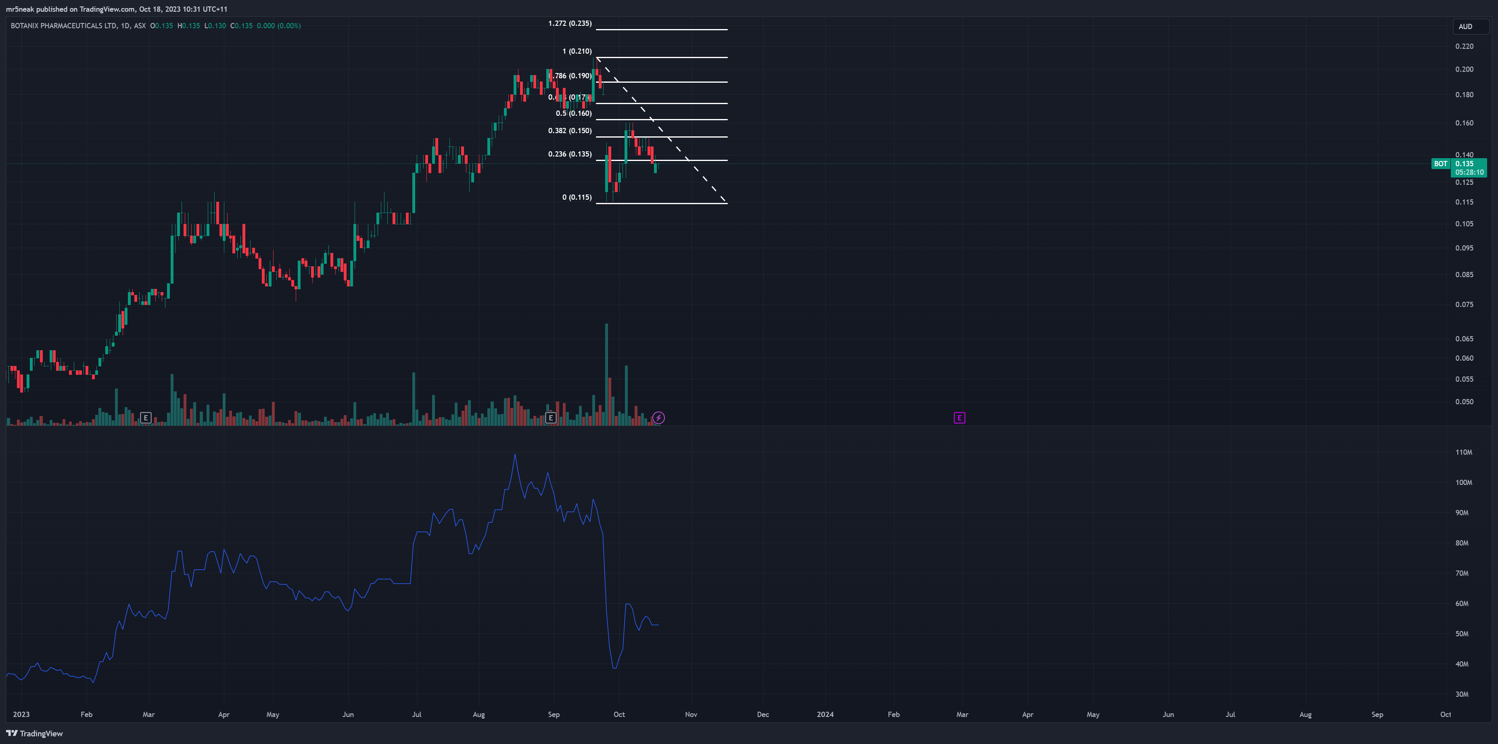Select the 0.5 (0.160) Fibonacci label
Image resolution: width=1498 pixels, height=744 pixels.
[573, 113]
